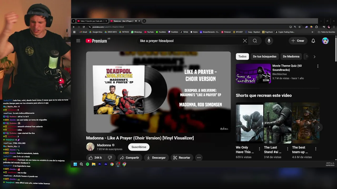Launch After Effects from the taskbar
337x189 pixels.
106,164
